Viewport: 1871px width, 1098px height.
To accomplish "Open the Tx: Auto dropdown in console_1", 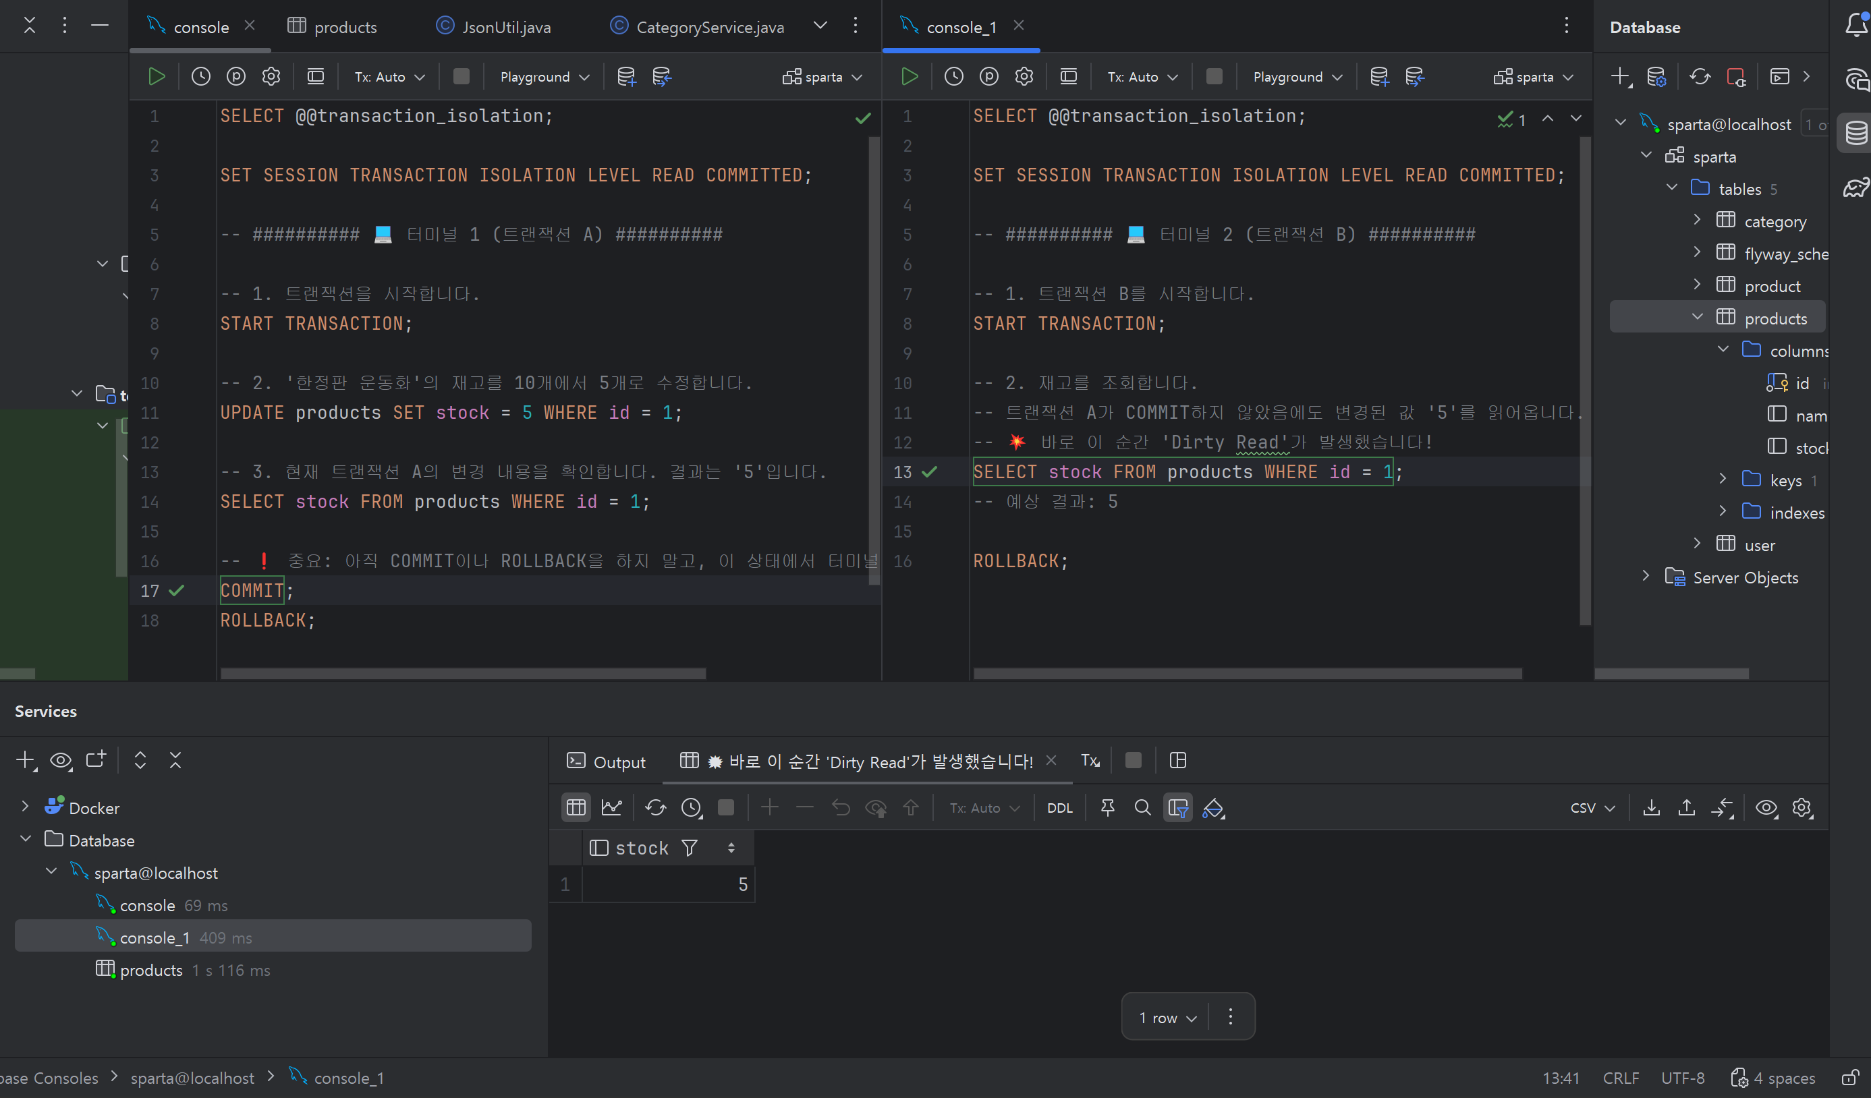I will (1142, 76).
